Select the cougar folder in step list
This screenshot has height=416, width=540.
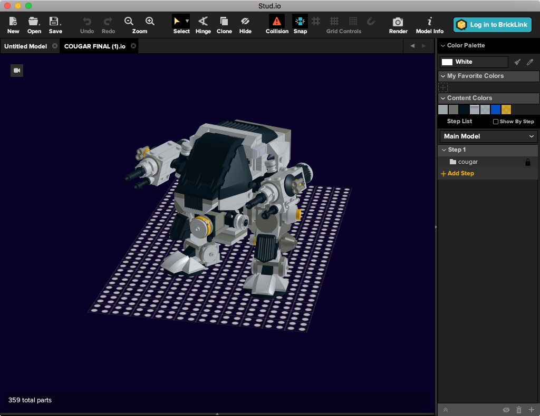(467, 162)
